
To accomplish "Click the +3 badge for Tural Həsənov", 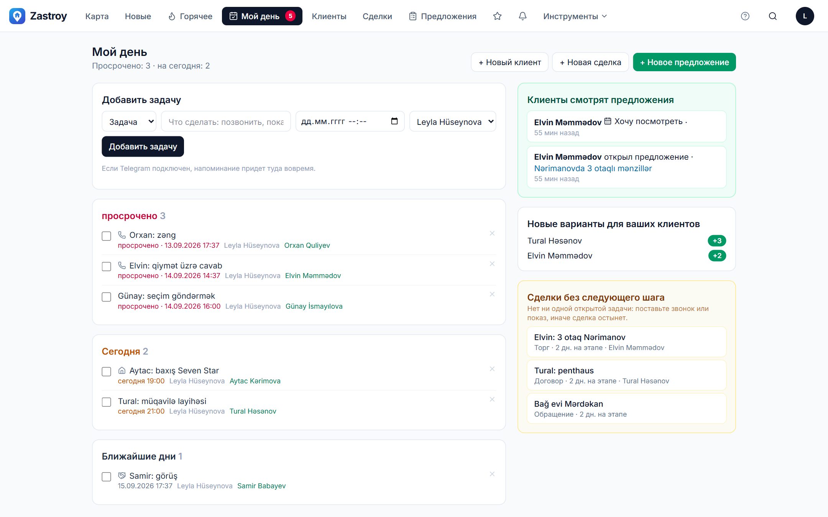I will click(x=717, y=241).
